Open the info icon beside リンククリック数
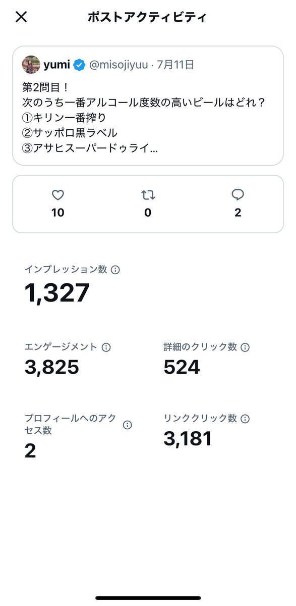 (245, 419)
